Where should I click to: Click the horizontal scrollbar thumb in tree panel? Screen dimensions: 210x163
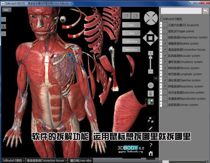[x=166, y=162]
